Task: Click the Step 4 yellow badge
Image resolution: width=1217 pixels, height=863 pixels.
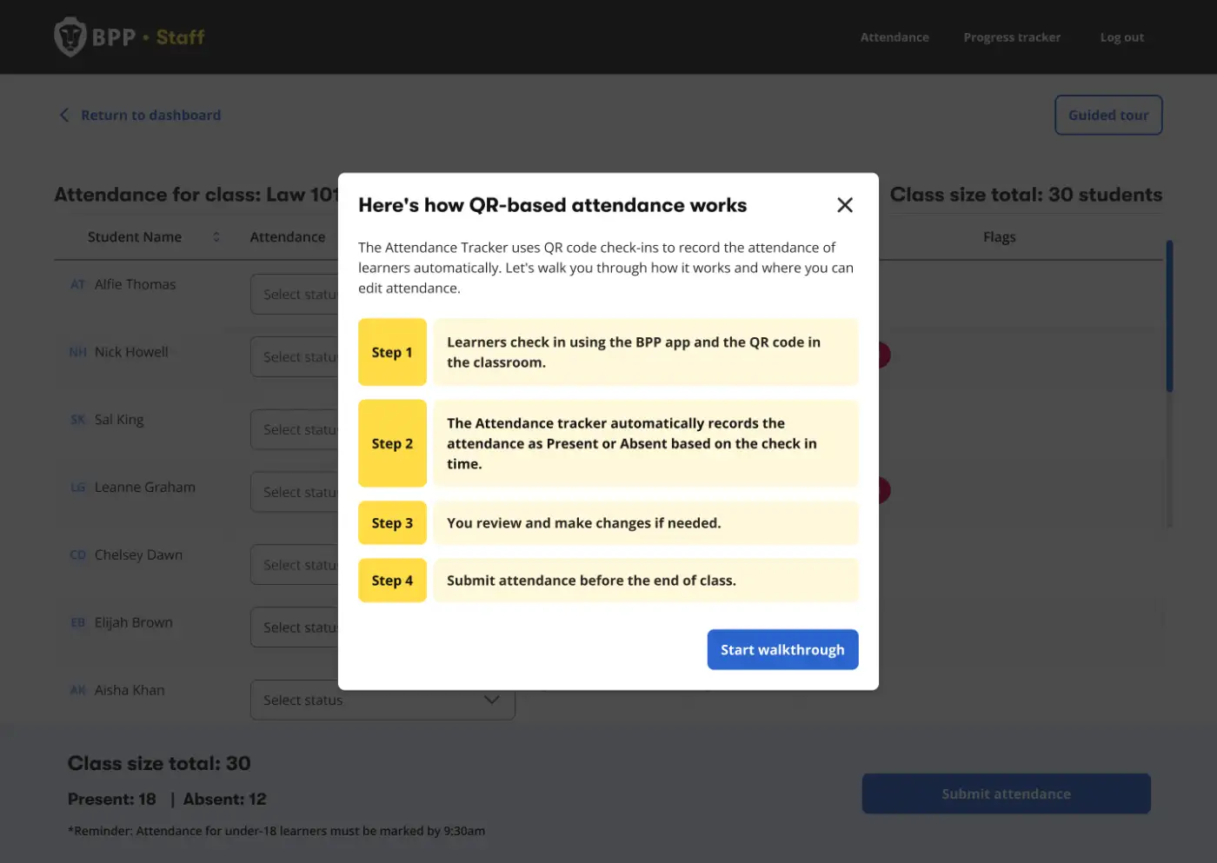Action: (x=392, y=581)
